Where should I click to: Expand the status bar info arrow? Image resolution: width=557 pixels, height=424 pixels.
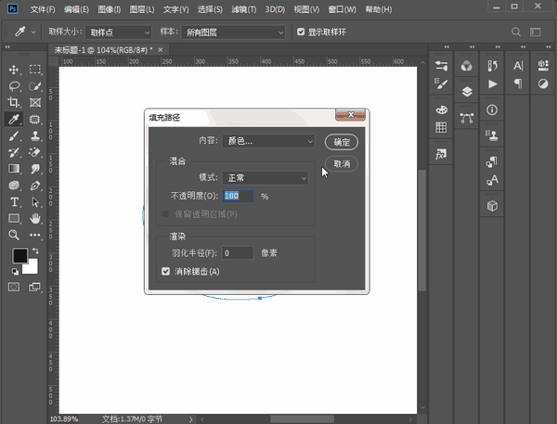pyautogui.click(x=190, y=419)
